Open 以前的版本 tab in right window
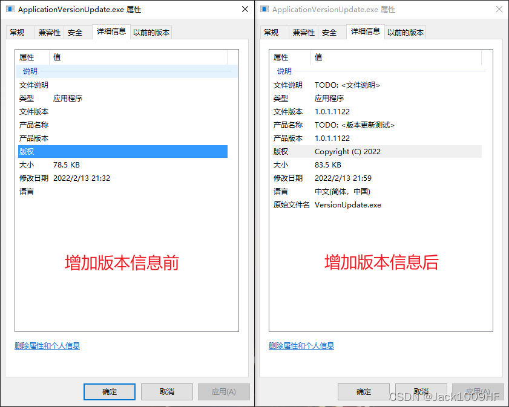 (406, 33)
